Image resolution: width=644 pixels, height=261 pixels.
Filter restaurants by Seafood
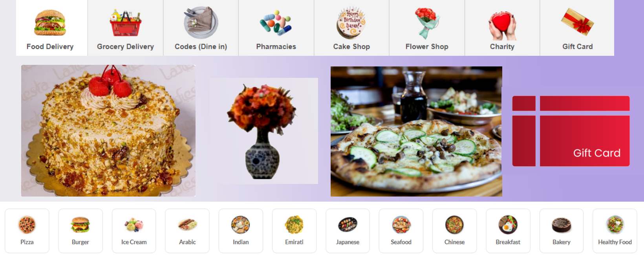point(401,231)
